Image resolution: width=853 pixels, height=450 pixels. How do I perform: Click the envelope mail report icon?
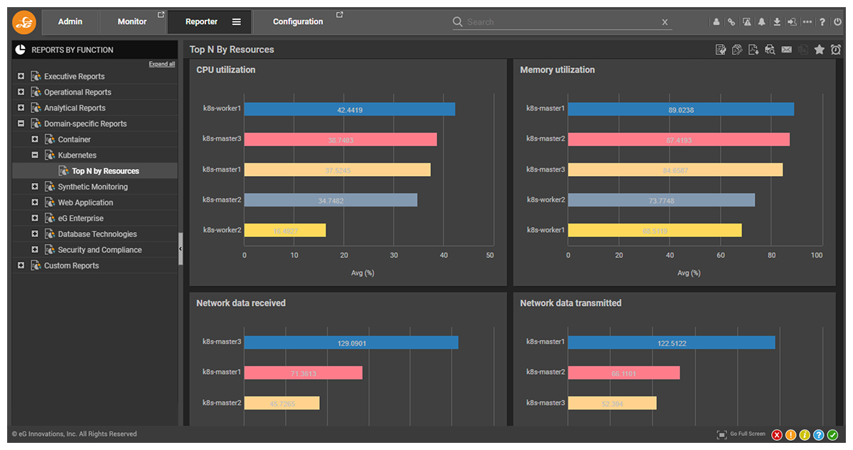coord(786,50)
